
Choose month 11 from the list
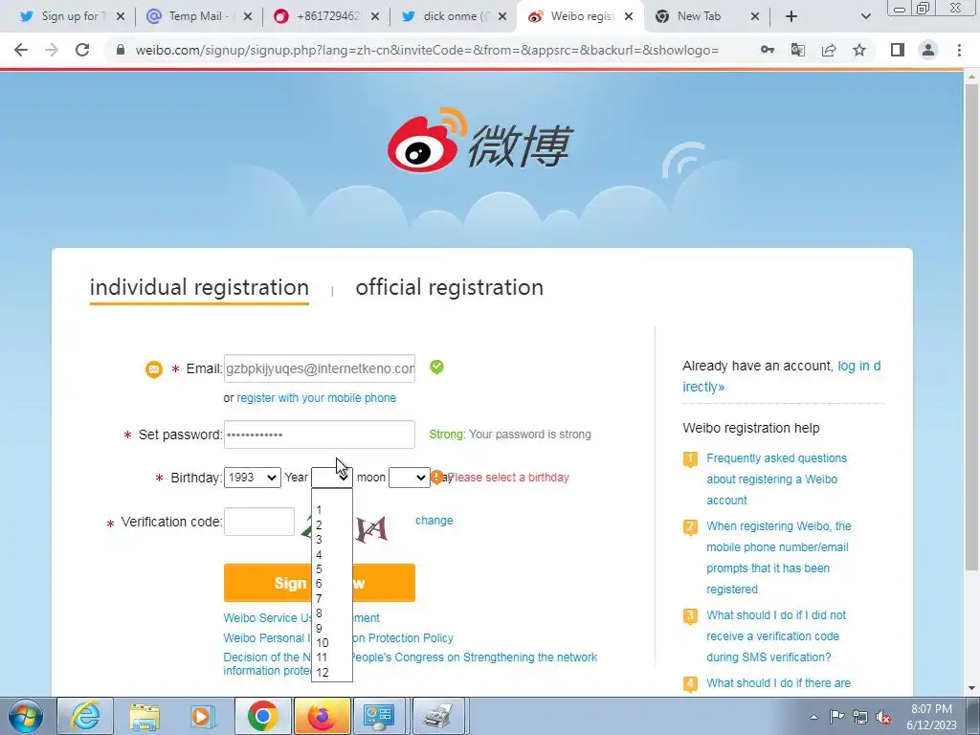332,657
